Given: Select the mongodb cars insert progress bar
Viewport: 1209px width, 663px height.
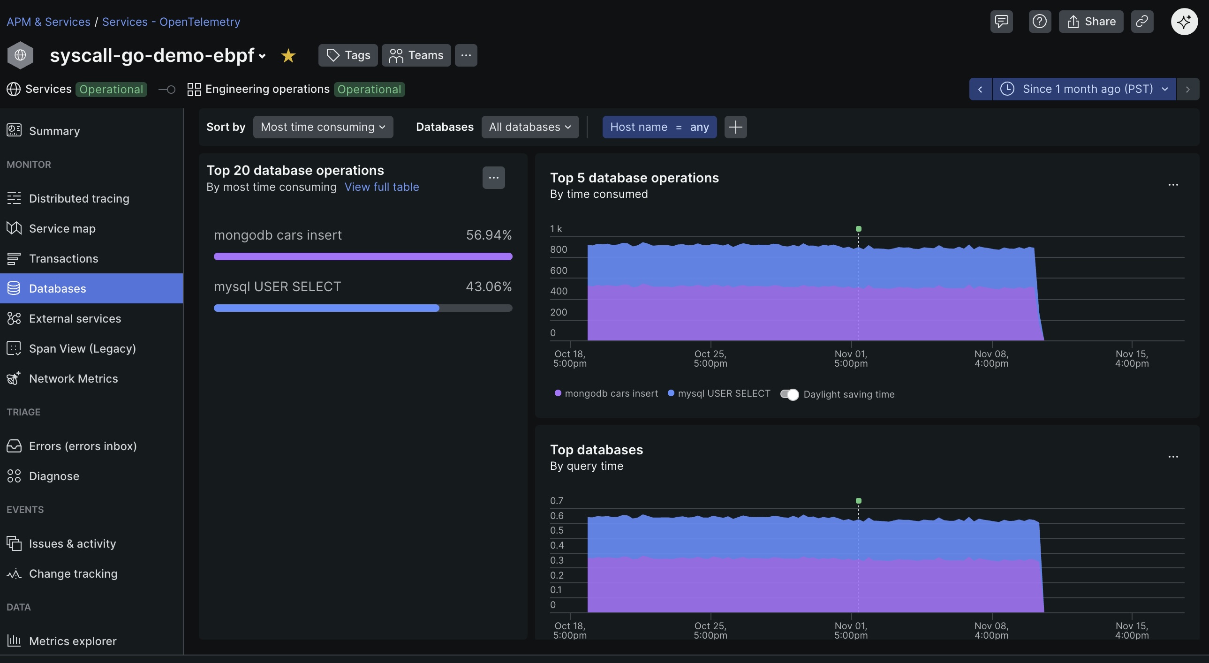Looking at the screenshot, I should [363, 256].
